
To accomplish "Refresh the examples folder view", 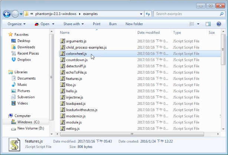I will (148, 14).
